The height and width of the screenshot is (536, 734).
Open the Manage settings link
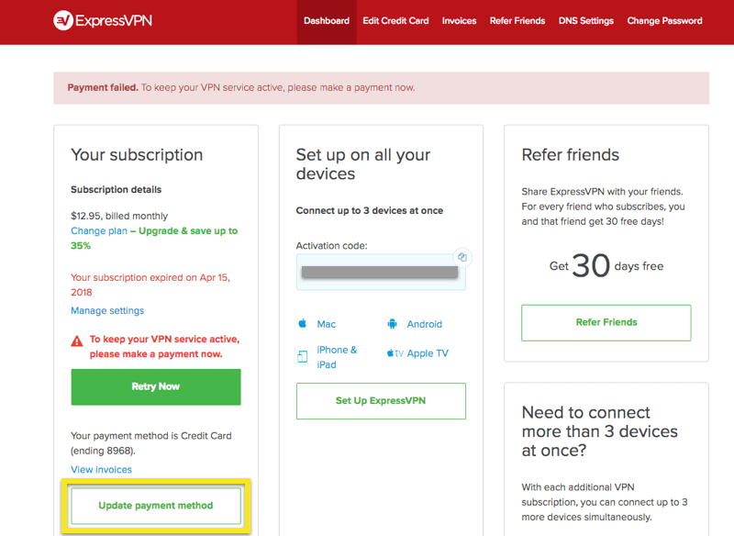pyautogui.click(x=107, y=311)
